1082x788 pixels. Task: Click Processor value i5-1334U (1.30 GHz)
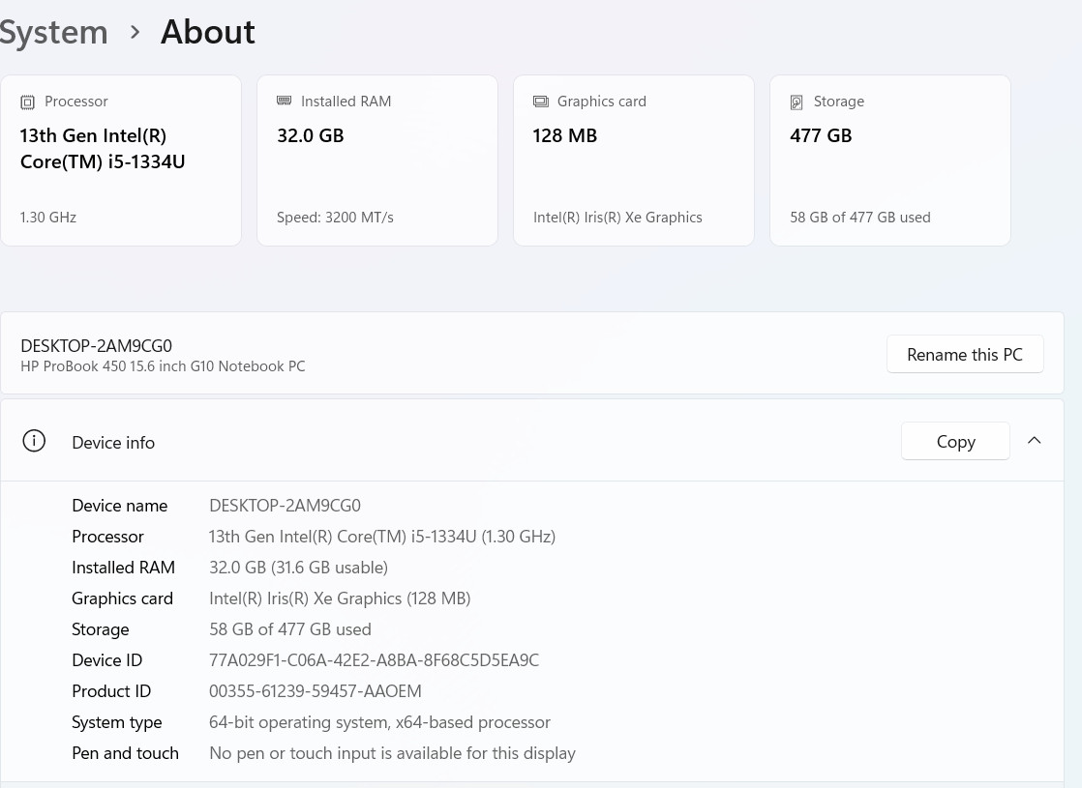point(382,537)
